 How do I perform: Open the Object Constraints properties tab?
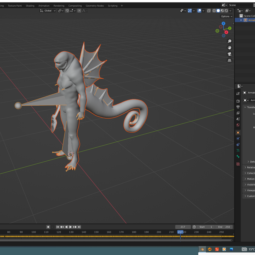coord(238,145)
